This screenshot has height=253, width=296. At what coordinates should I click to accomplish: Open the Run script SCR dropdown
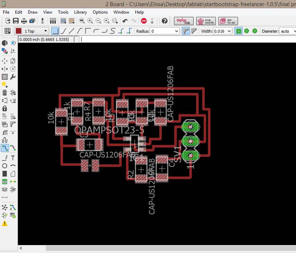[x=63, y=21]
